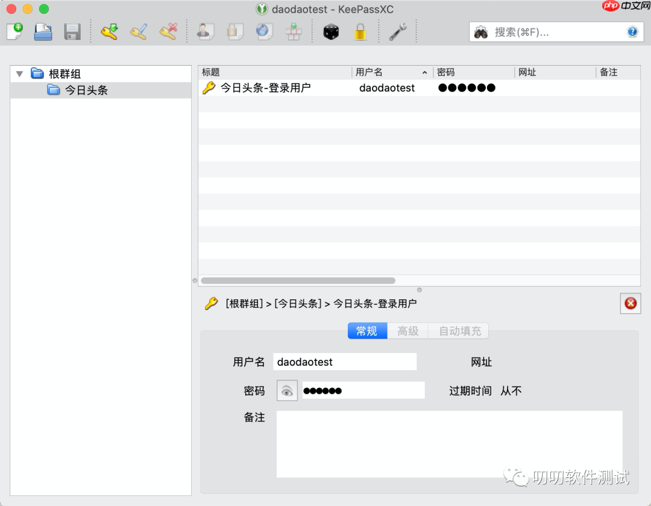Open the entry URL with the globe icon
This screenshot has width=651, height=506.
pos(264,31)
